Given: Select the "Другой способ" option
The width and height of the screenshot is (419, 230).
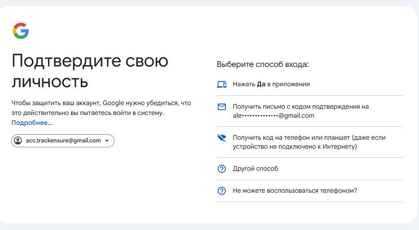Looking at the screenshot, I should pos(256,169).
